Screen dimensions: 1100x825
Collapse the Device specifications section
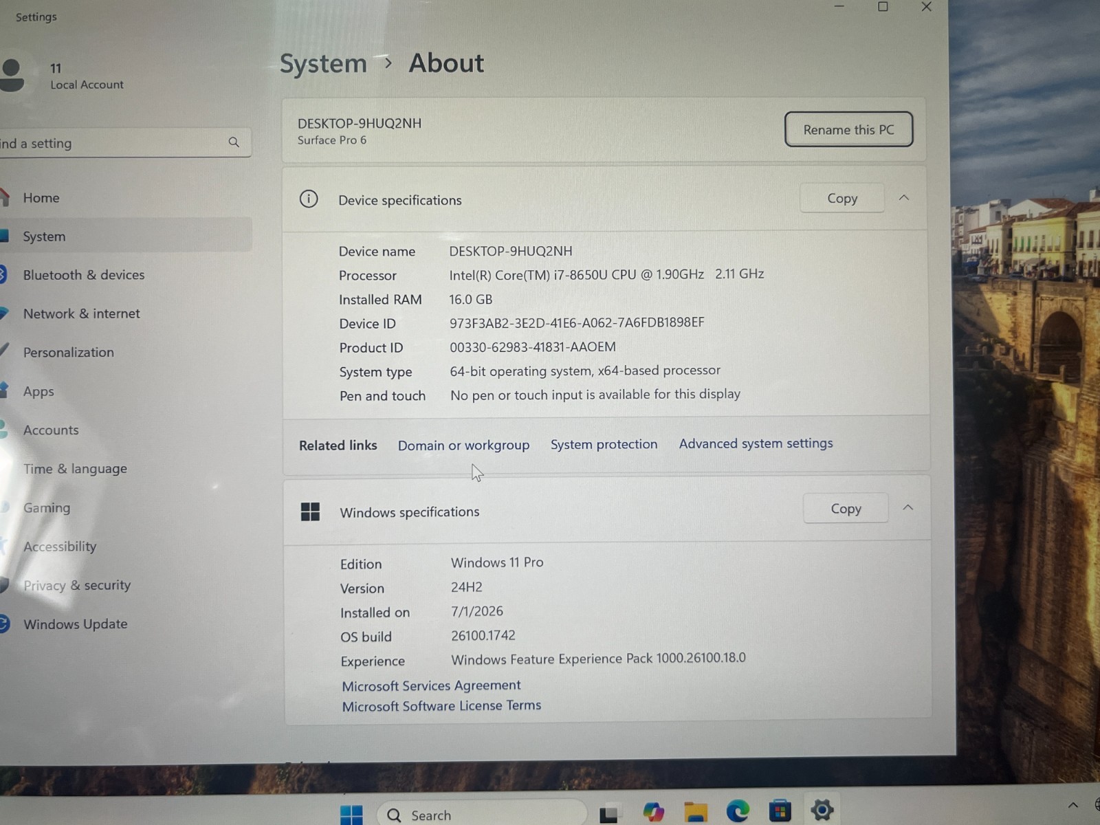[904, 198]
